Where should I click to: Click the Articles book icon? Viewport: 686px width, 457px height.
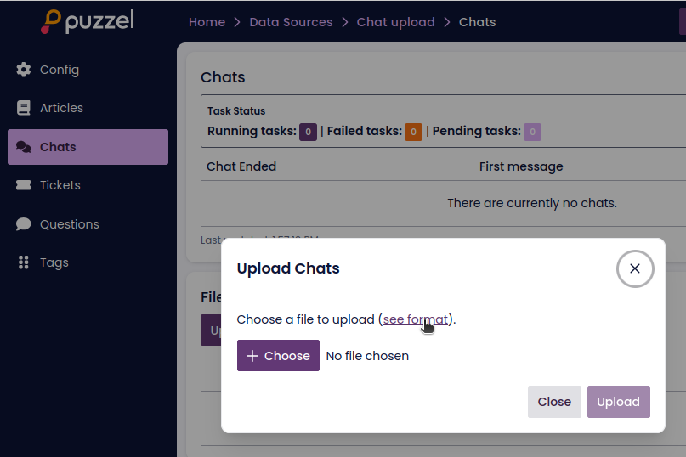(24, 108)
